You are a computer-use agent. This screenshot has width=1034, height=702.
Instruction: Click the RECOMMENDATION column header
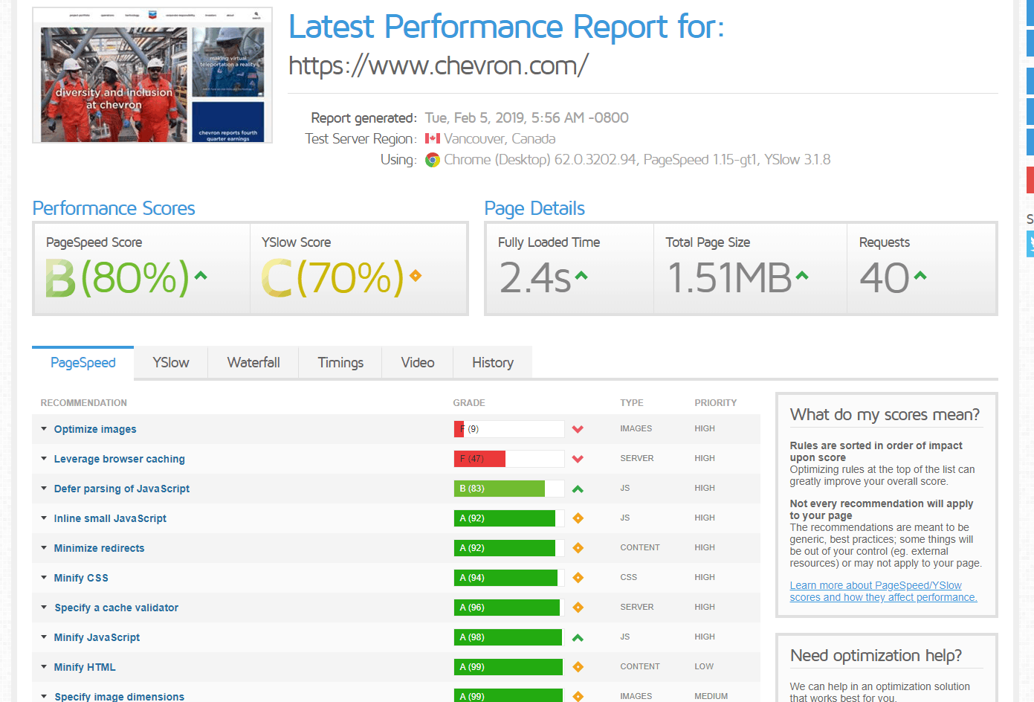coord(84,402)
